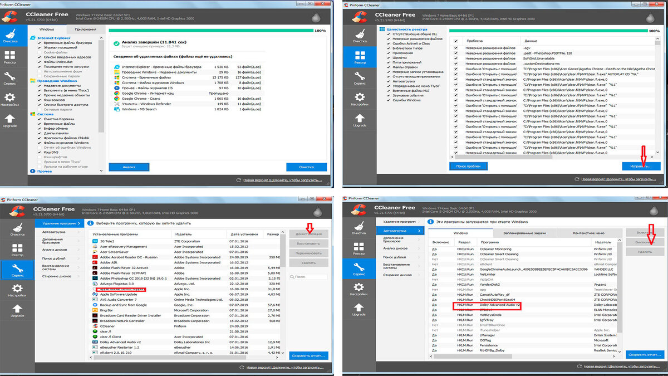Toggle Очистка Корзины checkbox

pos(39,119)
